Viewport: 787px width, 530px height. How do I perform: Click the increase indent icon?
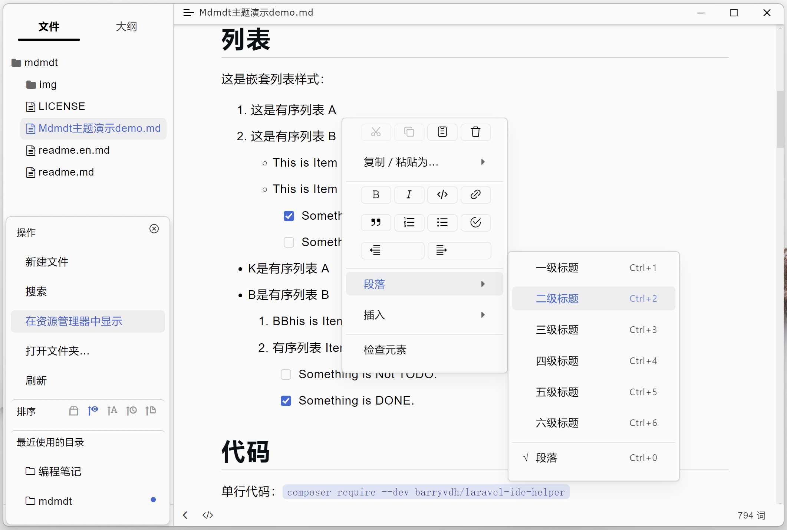(459, 251)
